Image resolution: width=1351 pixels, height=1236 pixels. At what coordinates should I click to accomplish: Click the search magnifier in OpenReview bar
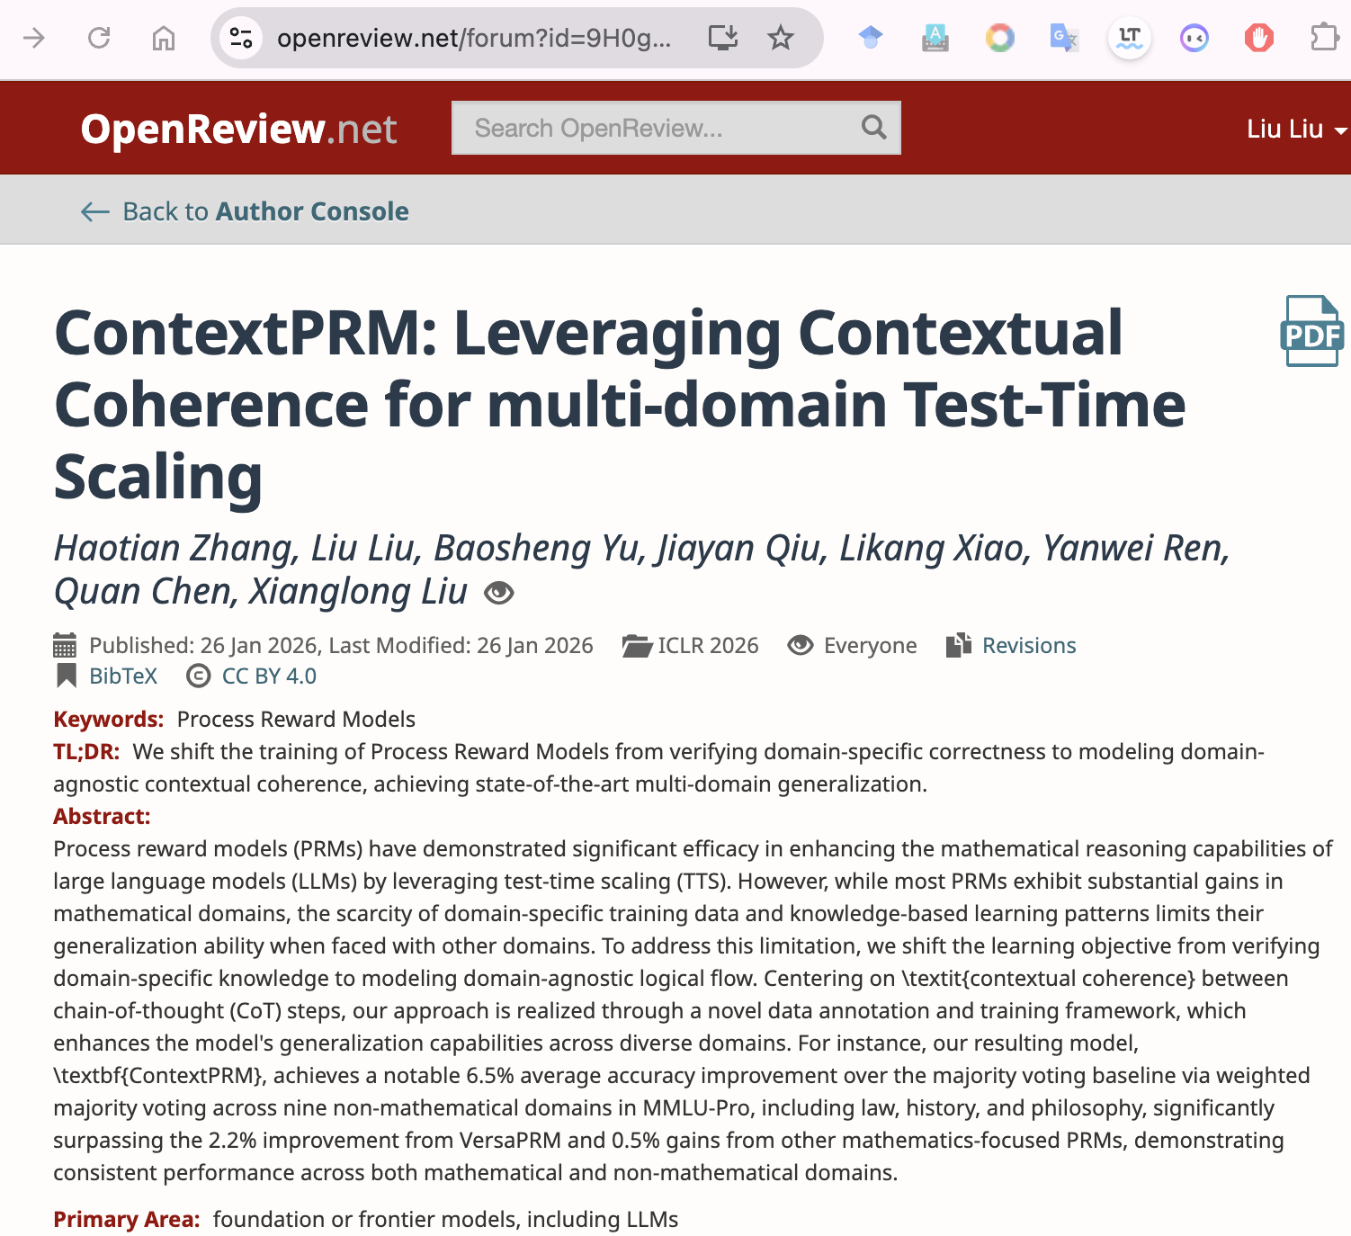click(873, 128)
